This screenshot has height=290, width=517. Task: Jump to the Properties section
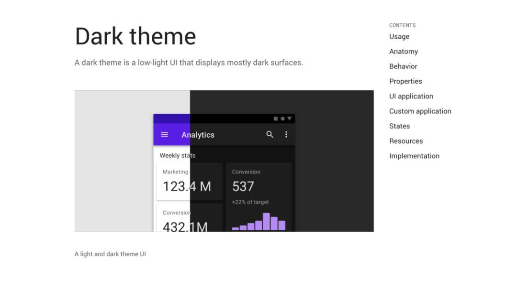405,81
